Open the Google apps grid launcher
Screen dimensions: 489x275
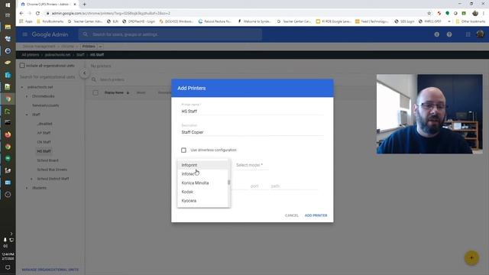tap(468, 34)
